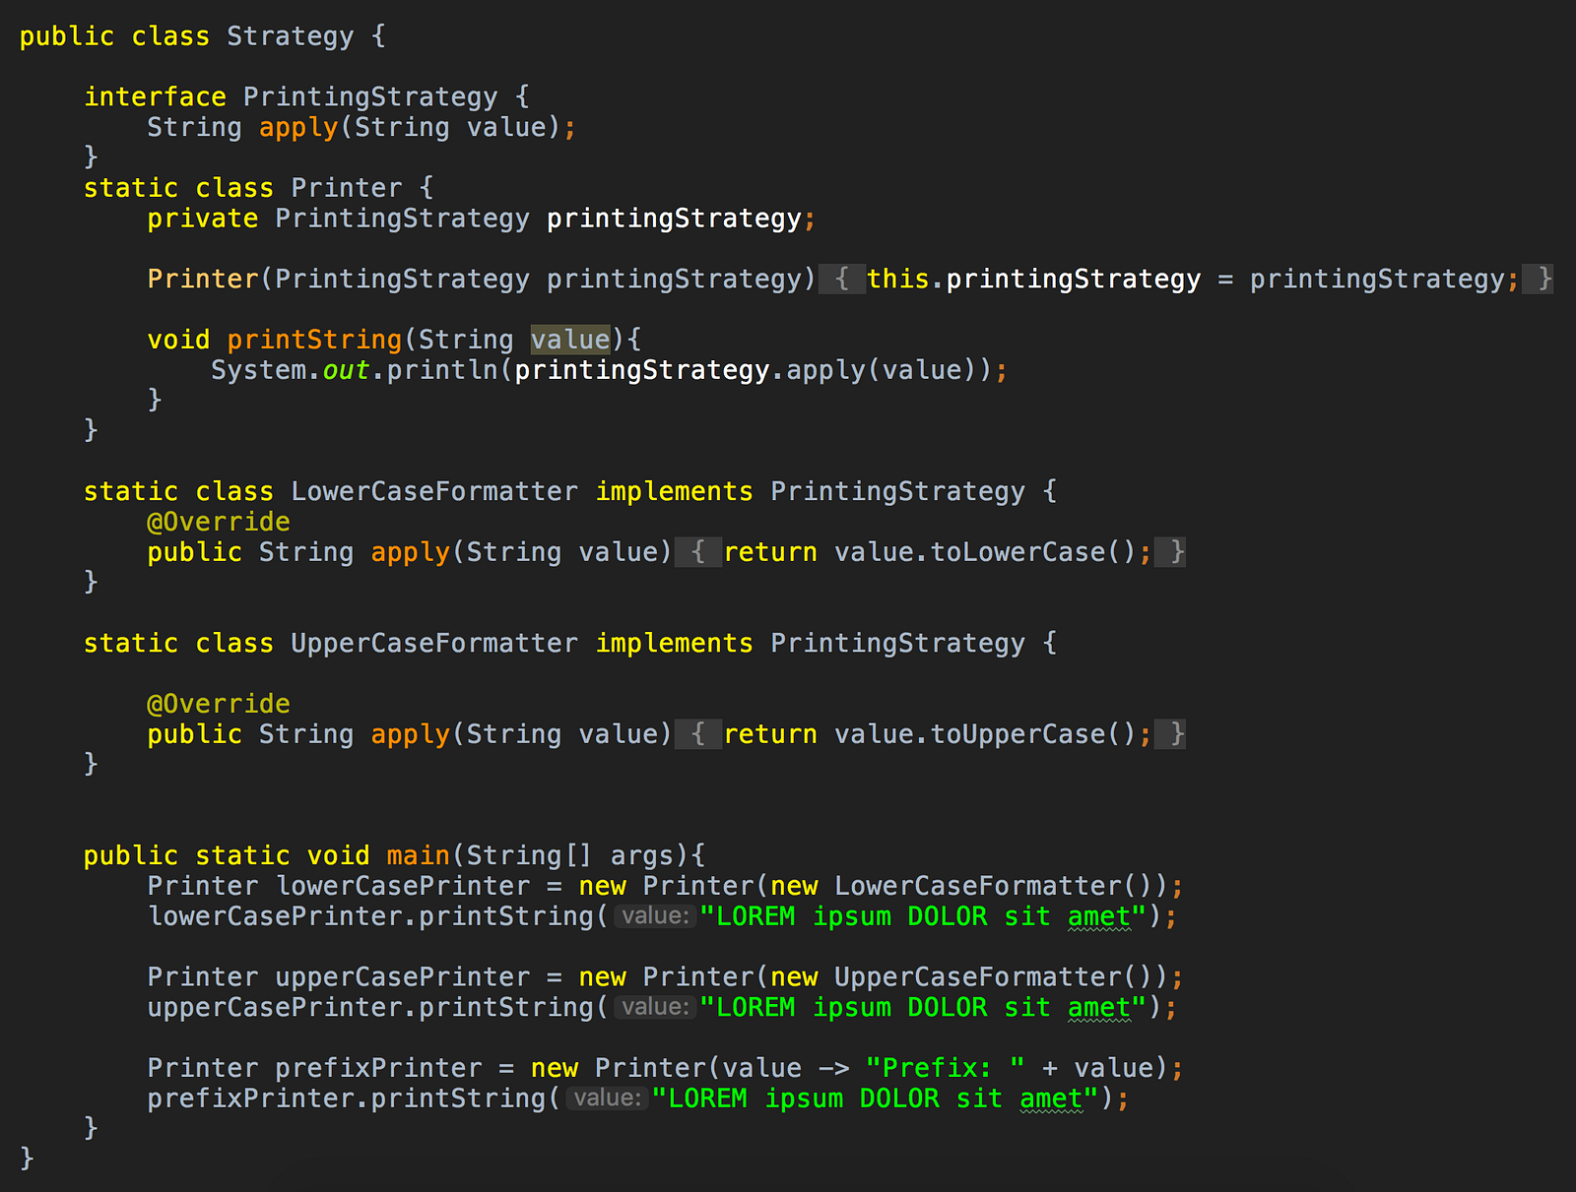1576x1192 pixels.
Task: Click LowerCaseFormatter class name in its declaration
Action: click(434, 491)
